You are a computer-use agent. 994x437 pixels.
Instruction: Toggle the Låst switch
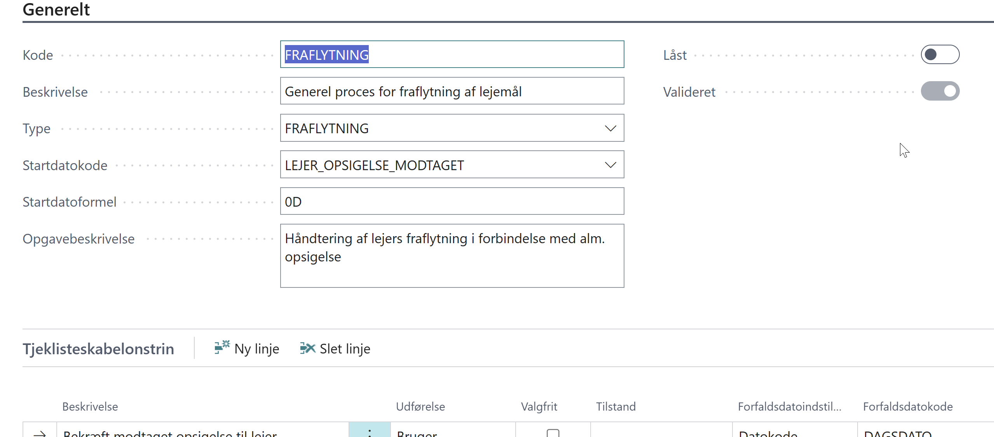[x=940, y=55]
